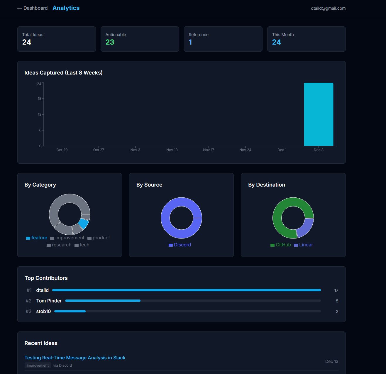Click the Linear legend marker under By Destination

tap(295, 245)
